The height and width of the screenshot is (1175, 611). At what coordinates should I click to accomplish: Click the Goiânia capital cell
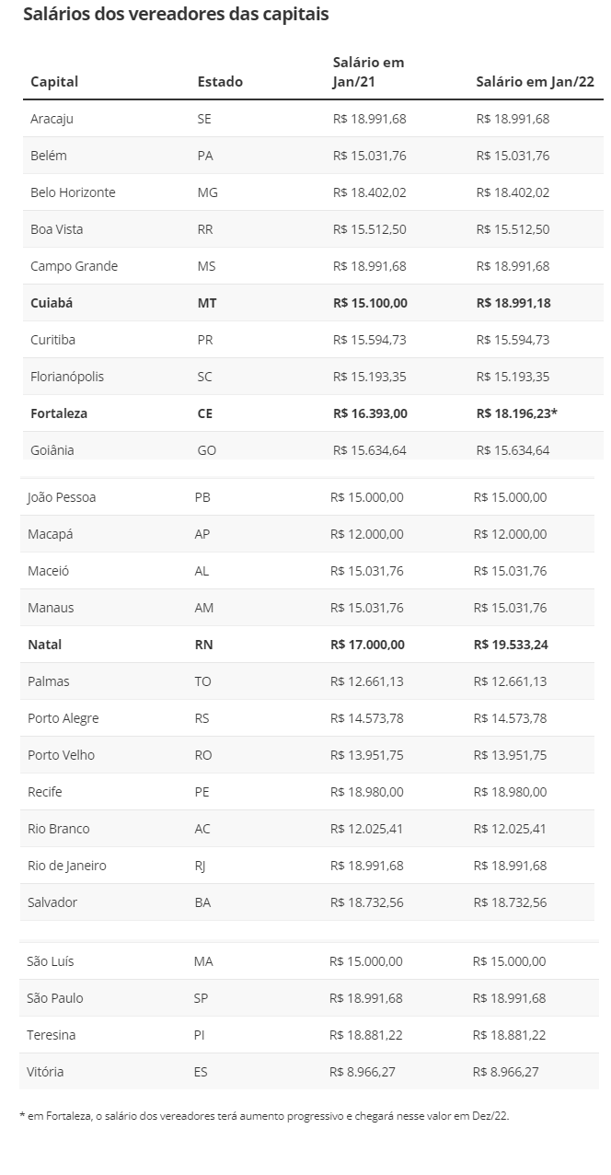52,450
